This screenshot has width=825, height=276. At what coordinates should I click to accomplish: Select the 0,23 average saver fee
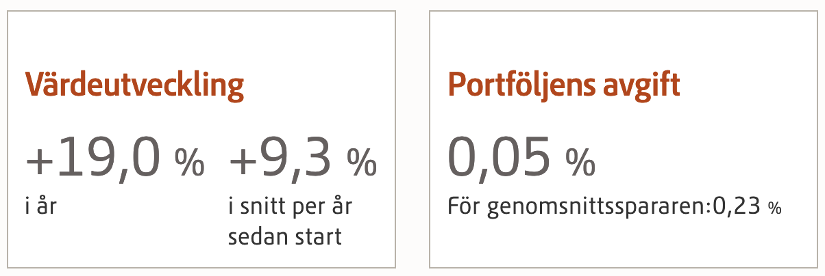(x=737, y=207)
